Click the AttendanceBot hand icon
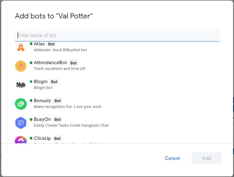This screenshot has height=177, width=234. (x=21, y=66)
